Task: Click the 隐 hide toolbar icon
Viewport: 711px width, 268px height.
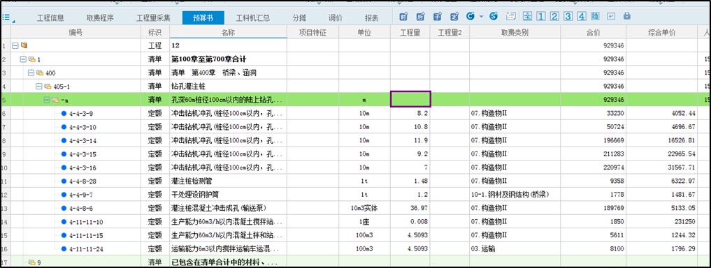Action: (596, 17)
